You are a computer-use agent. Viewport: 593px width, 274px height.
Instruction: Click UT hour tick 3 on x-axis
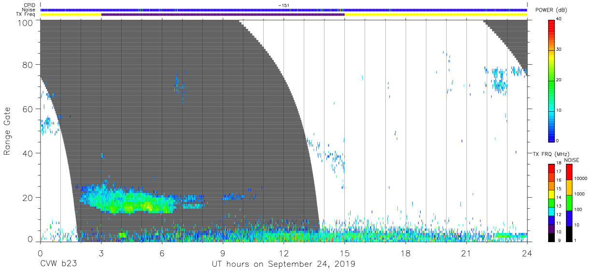click(x=101, y=253)
